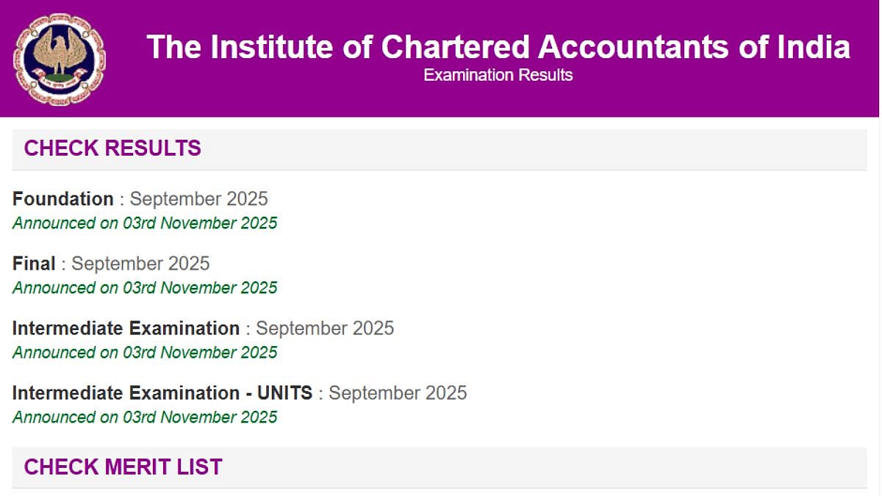Click announcement date below Intermediate UNITS entry
Screen dimensions: 882x496
[145, 417]
